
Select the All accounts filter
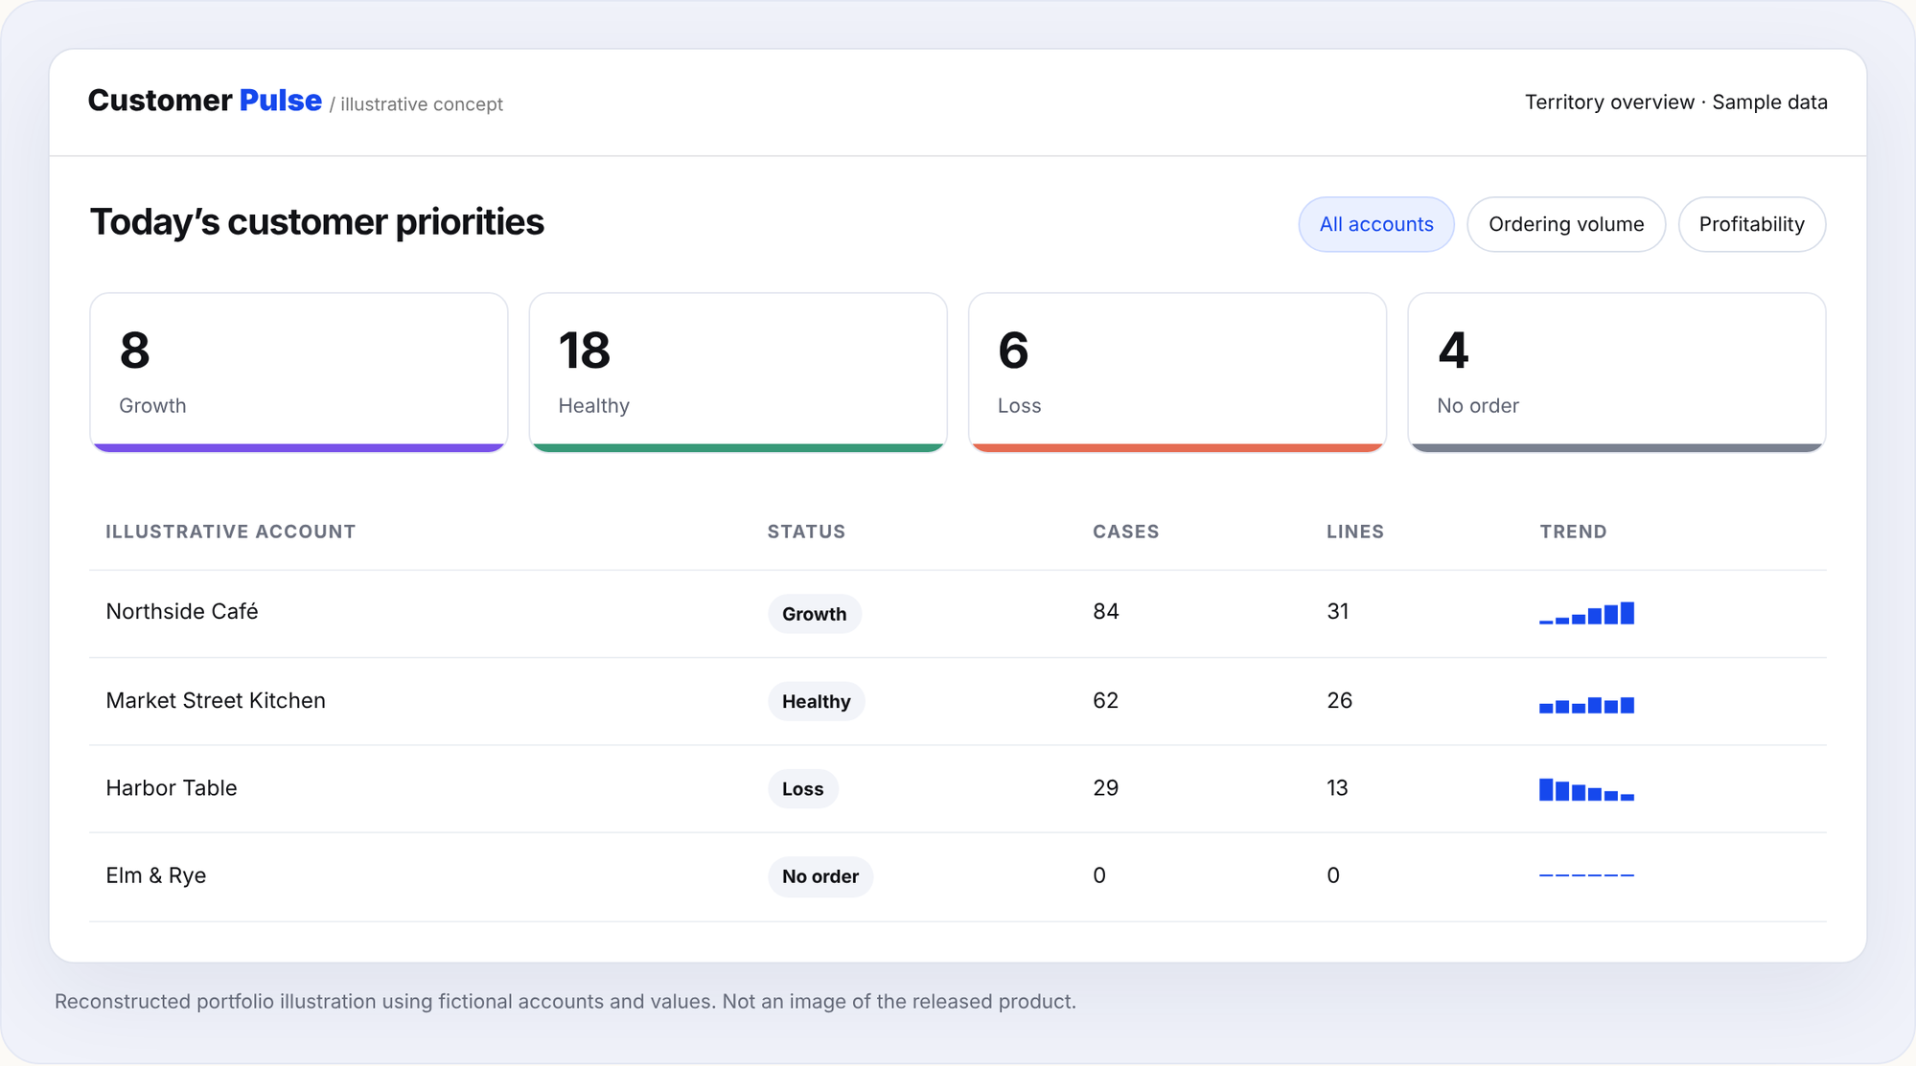click(x=1376, y=224)
